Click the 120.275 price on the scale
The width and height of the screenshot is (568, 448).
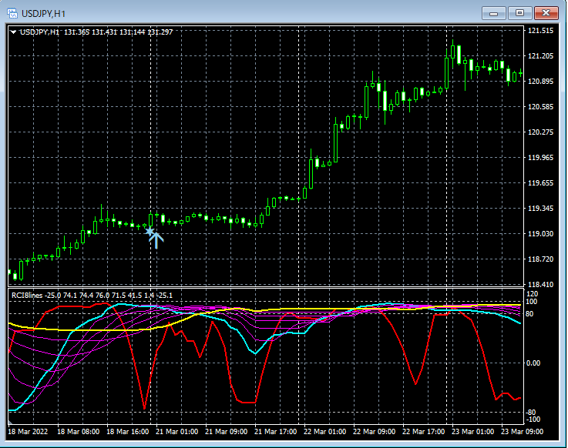pos(541,132)
